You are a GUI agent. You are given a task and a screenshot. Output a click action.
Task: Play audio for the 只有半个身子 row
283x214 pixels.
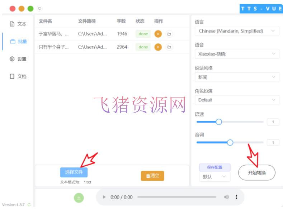(158, 47)
